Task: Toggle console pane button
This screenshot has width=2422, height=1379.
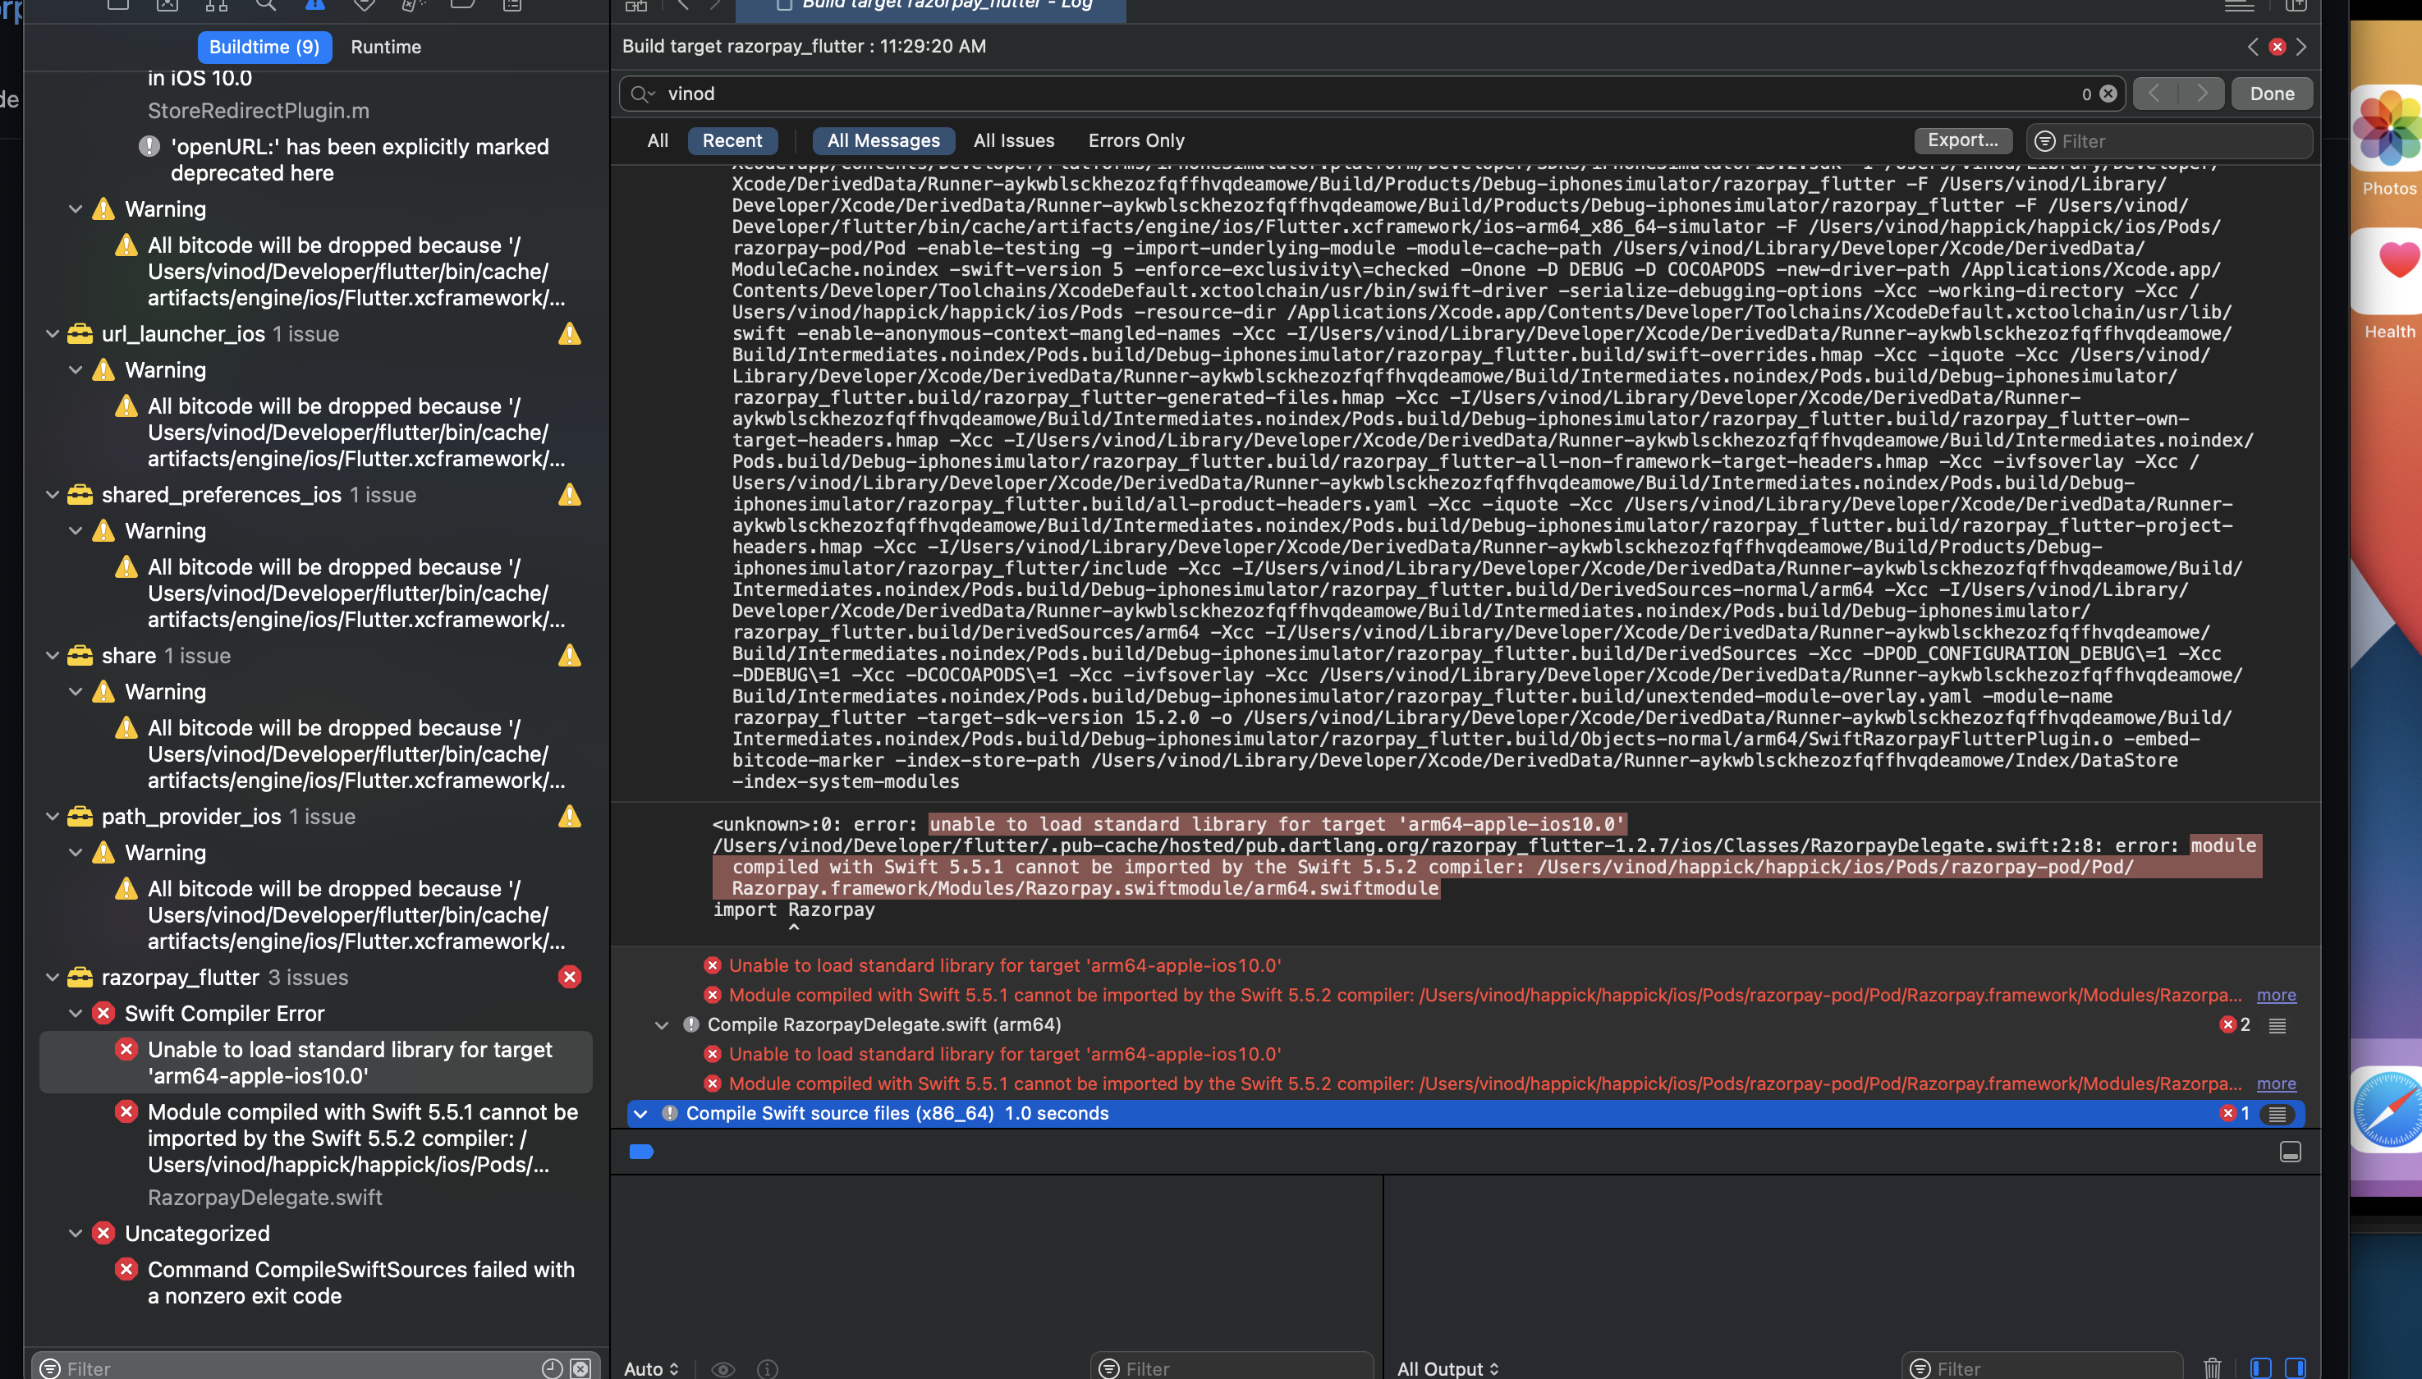Action: 2295,1368
